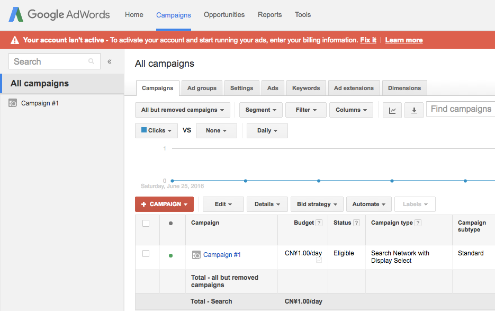Switch to the Dimensions tab
495x311 pixels.
404,88
